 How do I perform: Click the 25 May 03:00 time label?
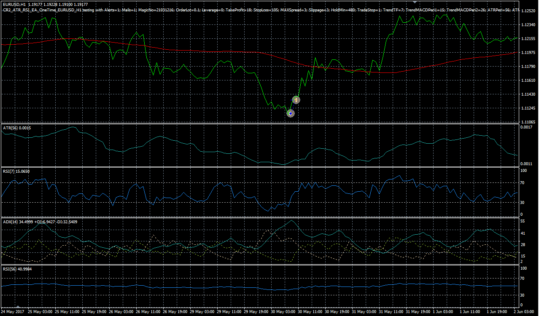click(40, 312)
